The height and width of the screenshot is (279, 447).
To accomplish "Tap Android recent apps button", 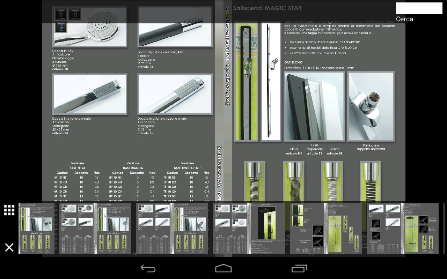I will [299, 268].
